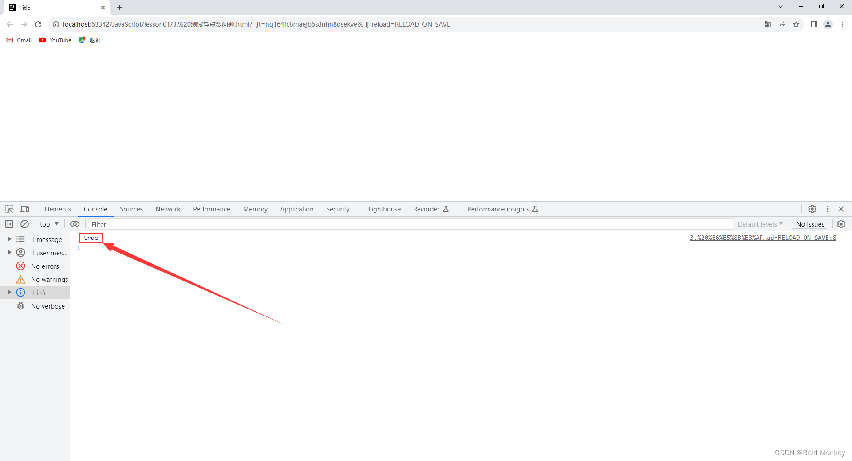The width and height of the screenshot is (852, 461).
Task: Close the DevTools panel
Action: coord(841,209)
